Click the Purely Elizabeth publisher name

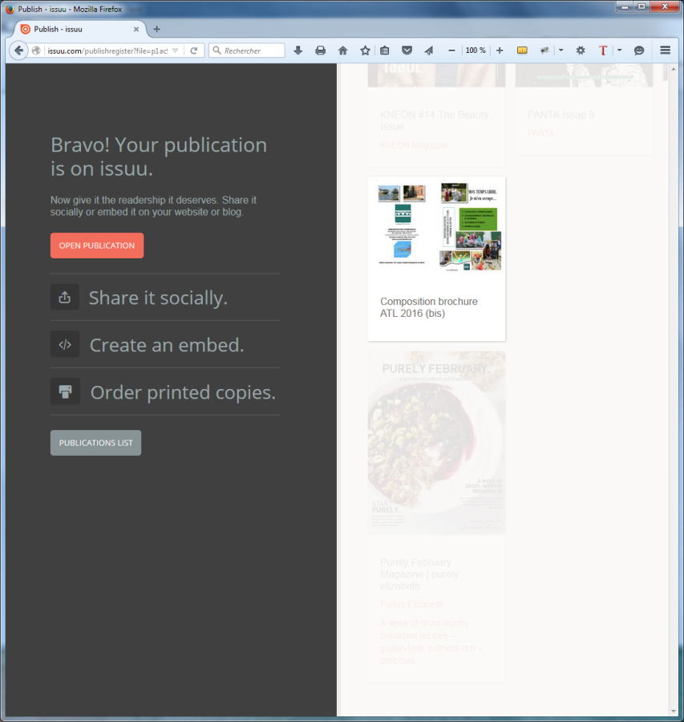tap(411, 604)
